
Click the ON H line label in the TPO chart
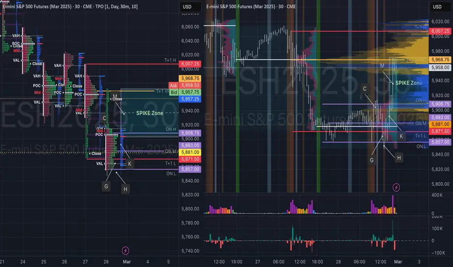(171, 129)
